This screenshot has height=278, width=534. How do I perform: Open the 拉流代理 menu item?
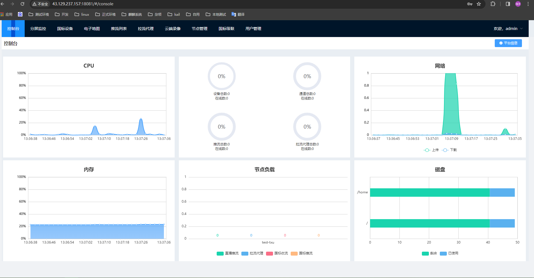[146, 29]
